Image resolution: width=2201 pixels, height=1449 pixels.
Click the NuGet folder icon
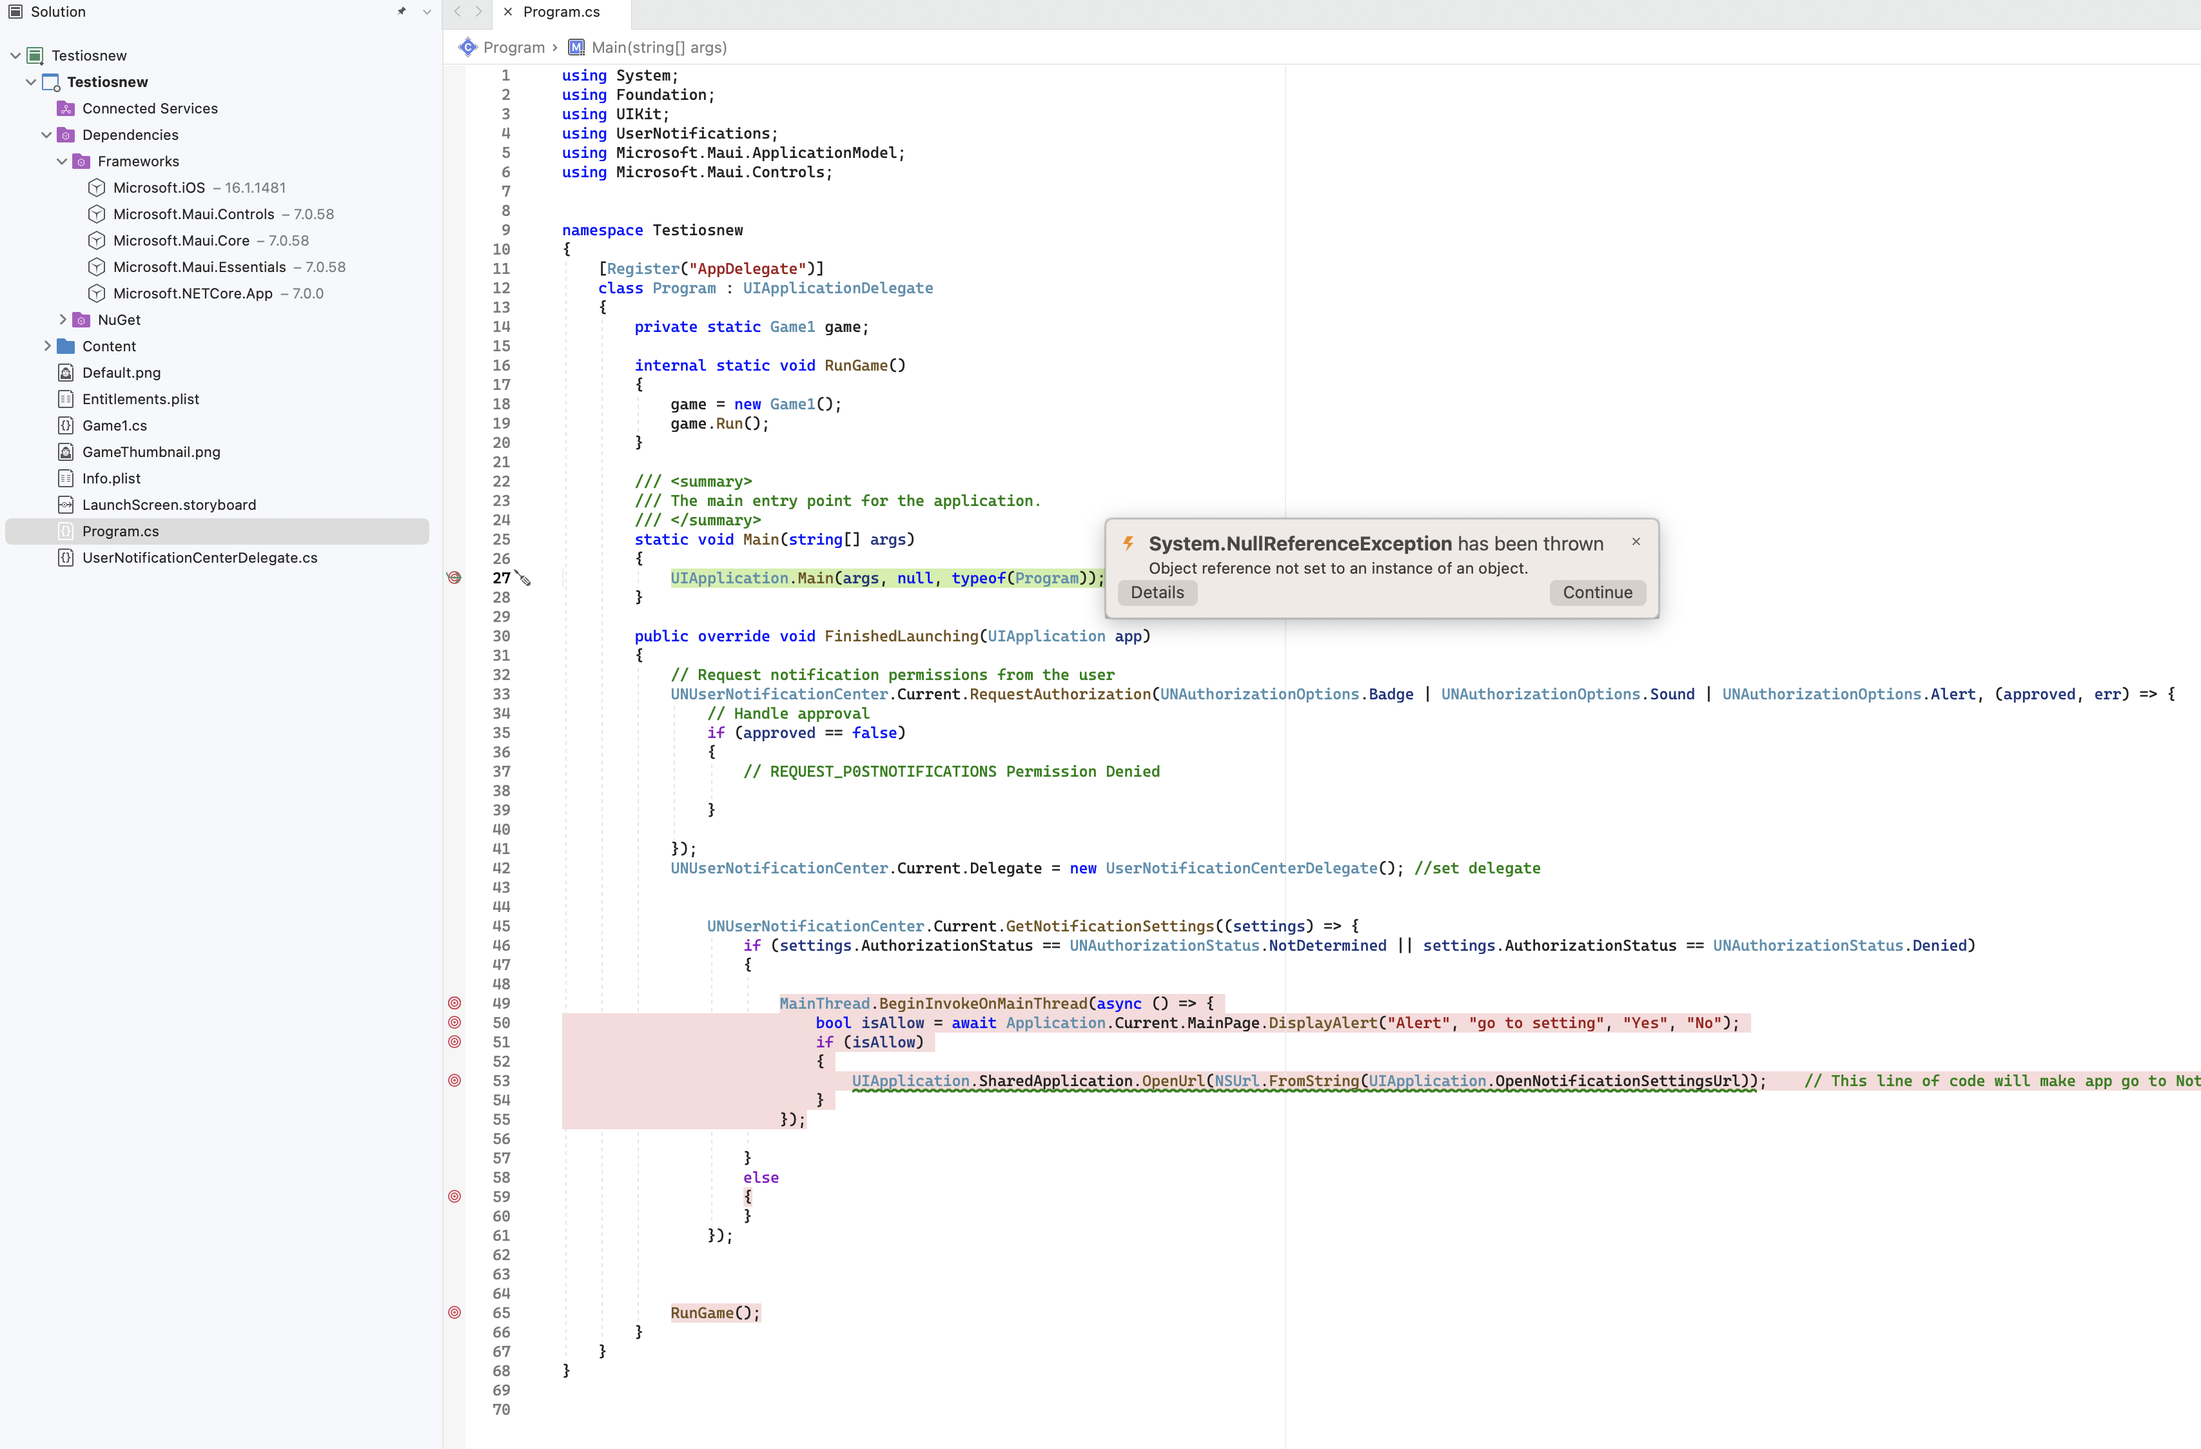[x=81, y=320]
